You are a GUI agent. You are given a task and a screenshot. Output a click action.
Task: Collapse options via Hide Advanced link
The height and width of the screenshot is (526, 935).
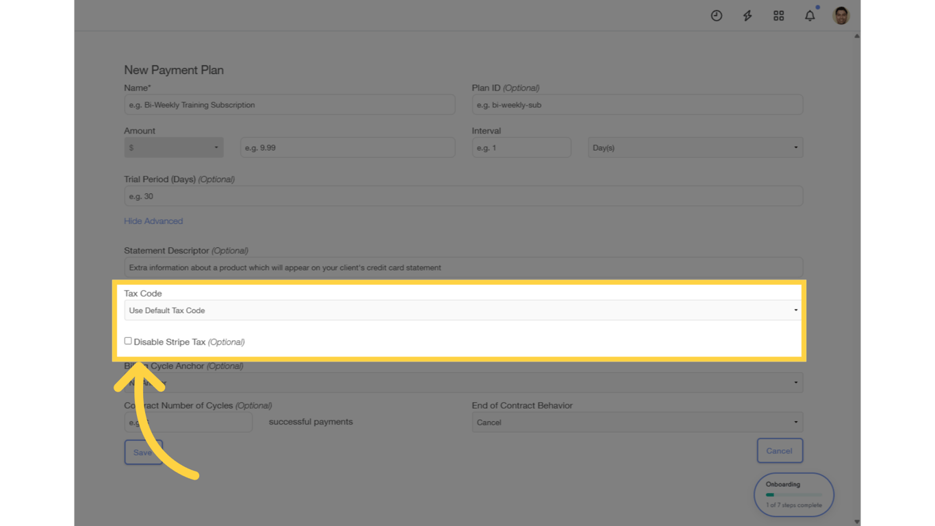click(153, 221)
